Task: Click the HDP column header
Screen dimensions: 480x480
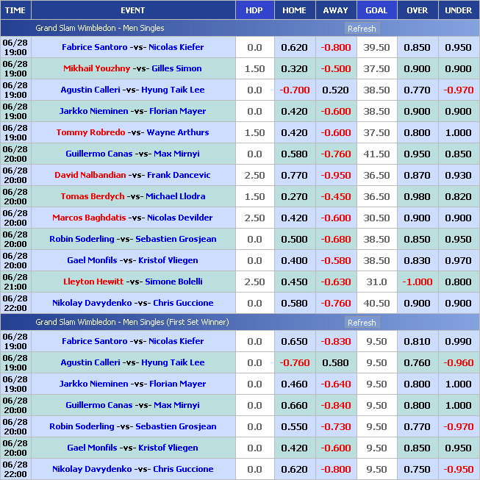Action: (x=254, y=10)
